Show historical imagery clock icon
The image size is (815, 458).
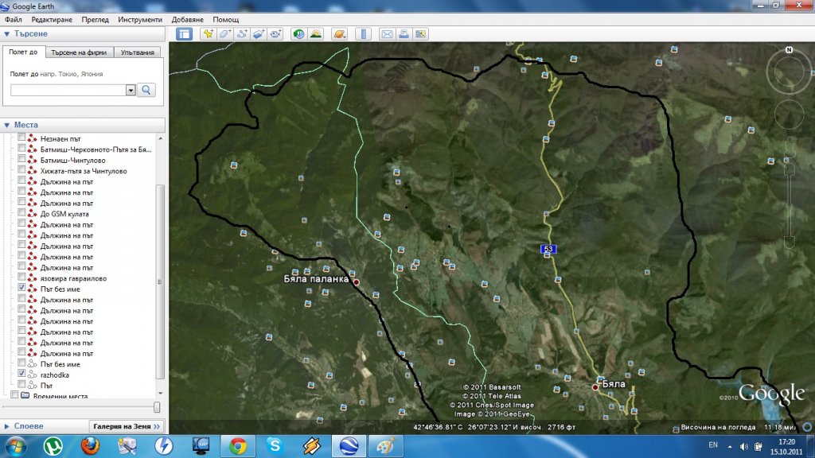(299, 34)
